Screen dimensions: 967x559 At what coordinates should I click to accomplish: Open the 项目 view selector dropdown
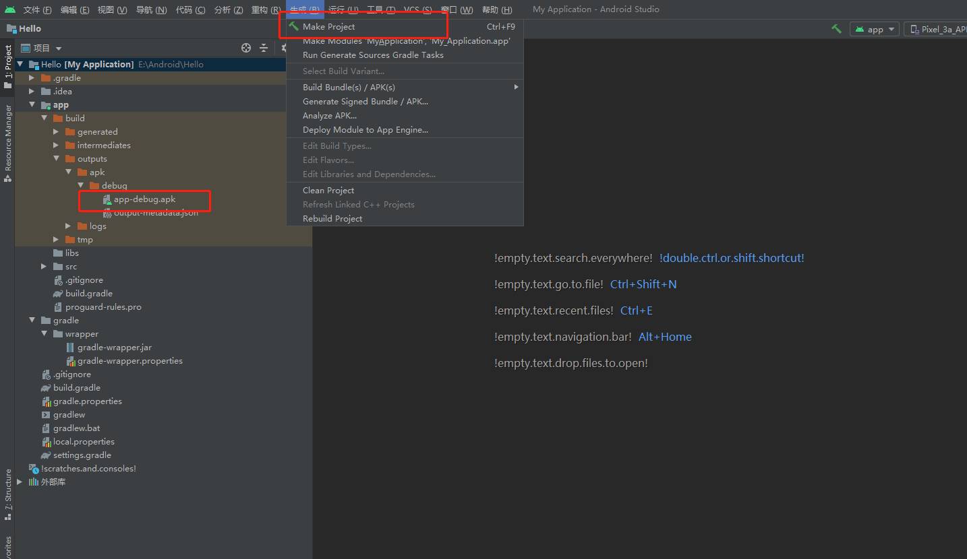tap(42, 48)
